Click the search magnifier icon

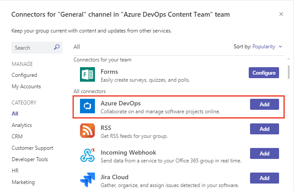(x=57, y=47)
